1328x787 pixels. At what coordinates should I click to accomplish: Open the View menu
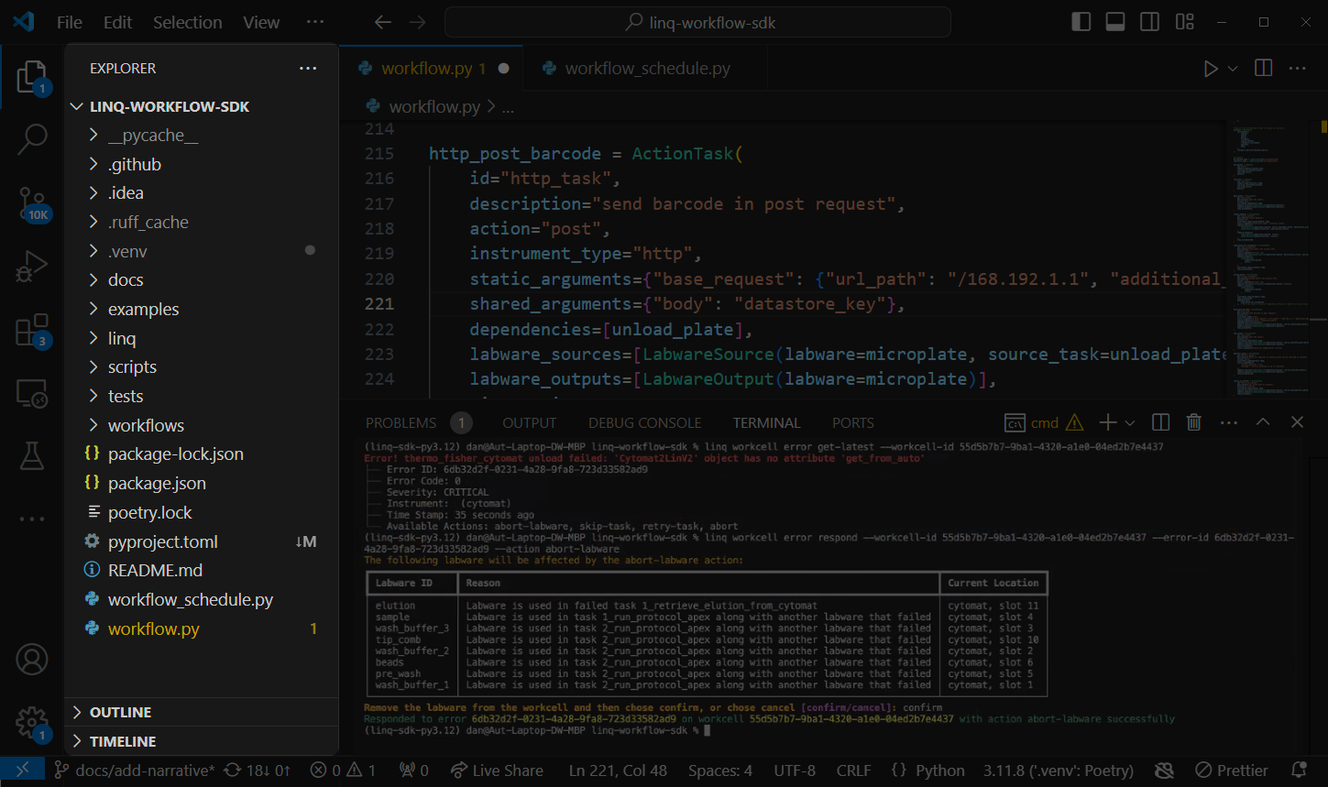click(x=260, y=21)
